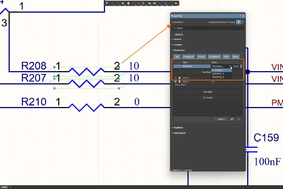
Task: Select the align objects tool icon
Action: [x=123, y=3]
